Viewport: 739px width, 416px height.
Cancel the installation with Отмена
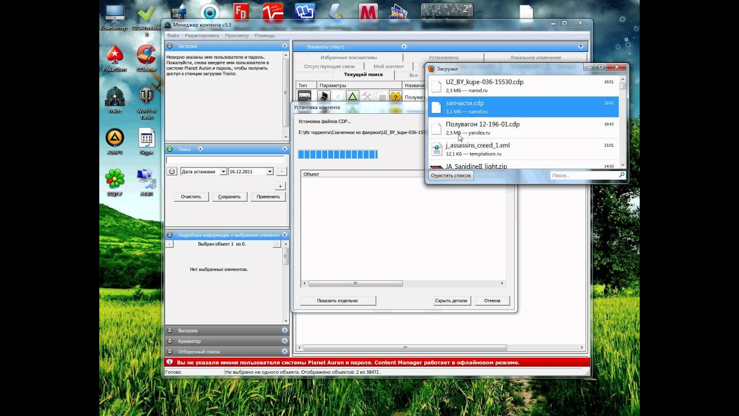pos(492,300)
